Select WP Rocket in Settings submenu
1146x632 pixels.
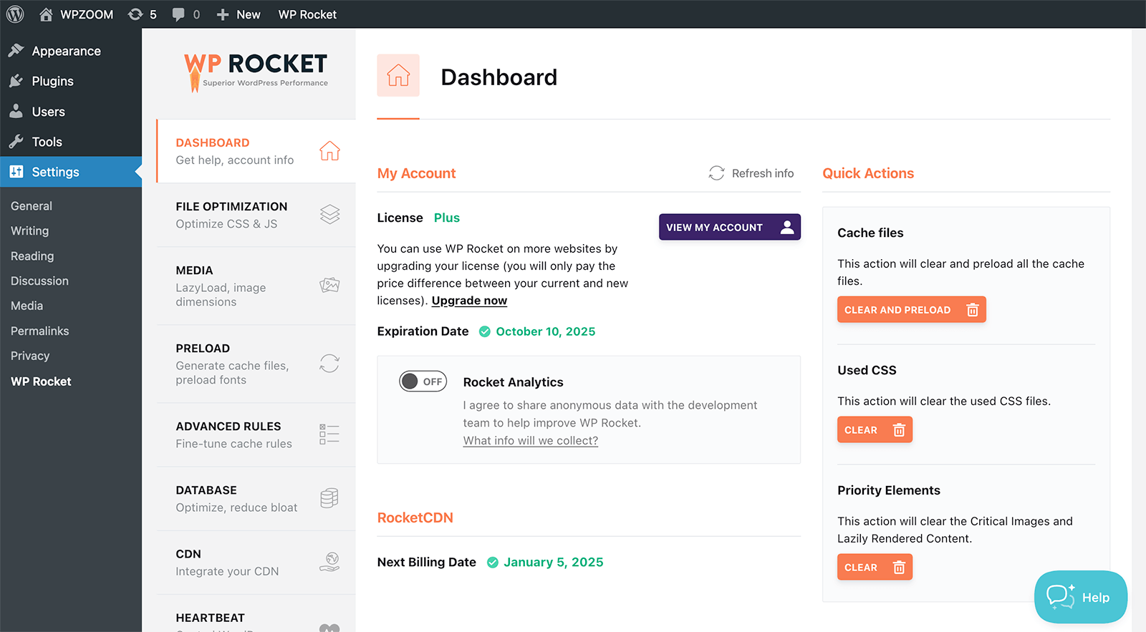tap(41, 381)
